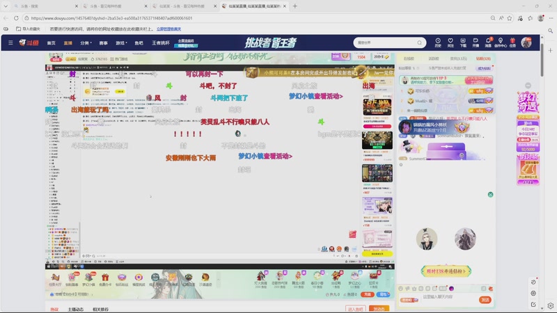Open 梦幻小镇 icon below player
The width and height of the screenshot is (557, 313).
click(x=88, y=280)
